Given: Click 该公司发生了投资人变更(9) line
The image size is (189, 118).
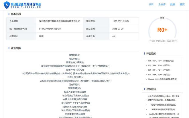Looking at the screenshot, I should pos(76,96).
